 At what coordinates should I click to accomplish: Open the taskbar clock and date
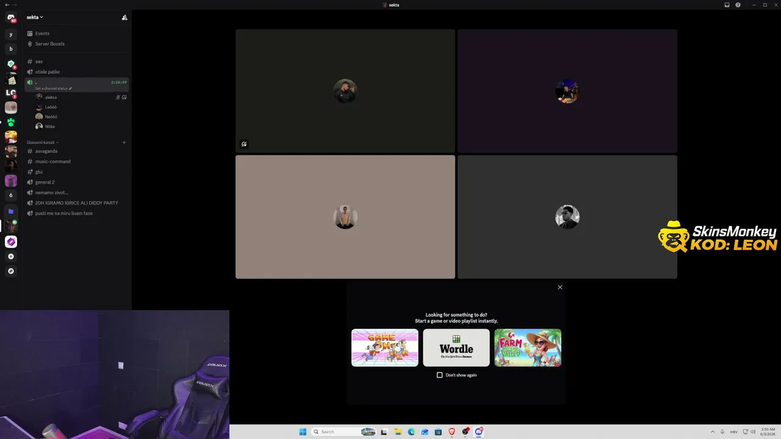768,432
